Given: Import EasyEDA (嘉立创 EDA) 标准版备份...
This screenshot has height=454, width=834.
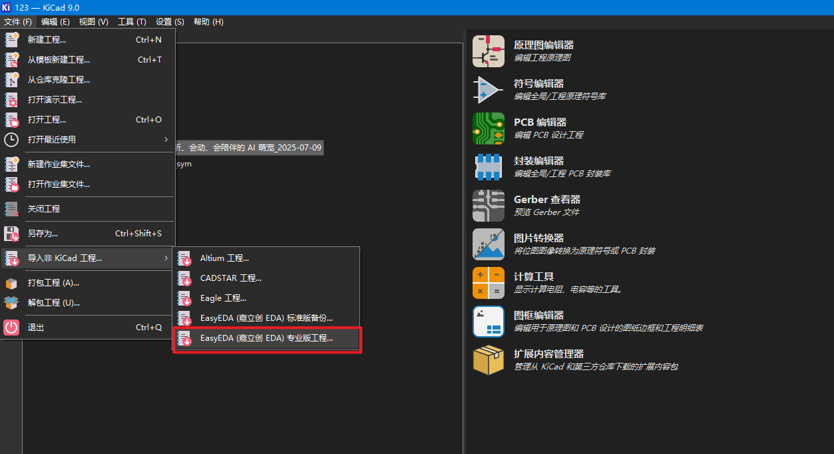Looking at the screenshot, I should coord(266,318).
